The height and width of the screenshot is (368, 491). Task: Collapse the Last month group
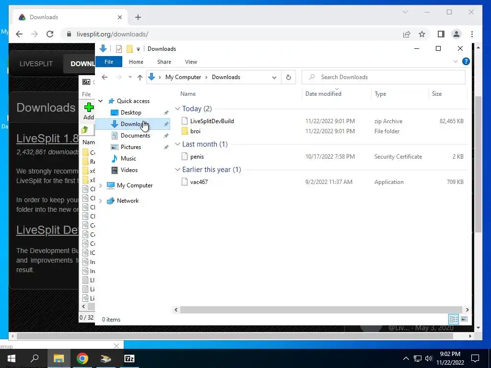pyautogui.click(x=177, y=144)
